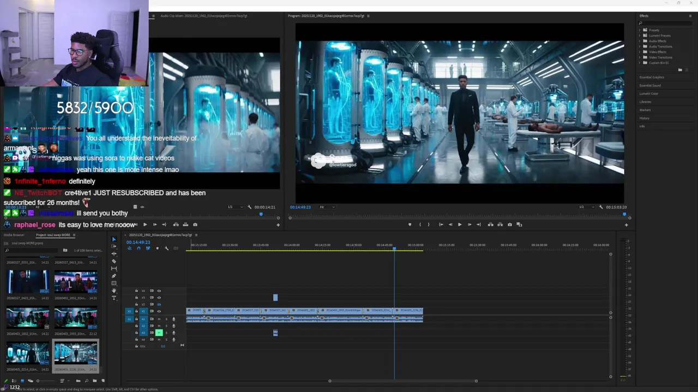The height and width of the screenshot is (392, 698).
Task: Click the Lift button in Program monitor
Action: pyautogui.click(x=491, y=224)
